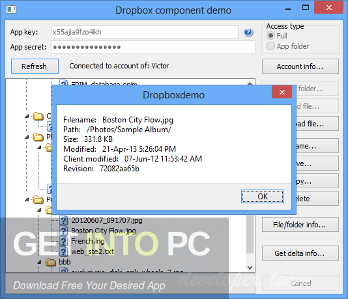Select Boston City Flow.jpg in the tree

104,231
